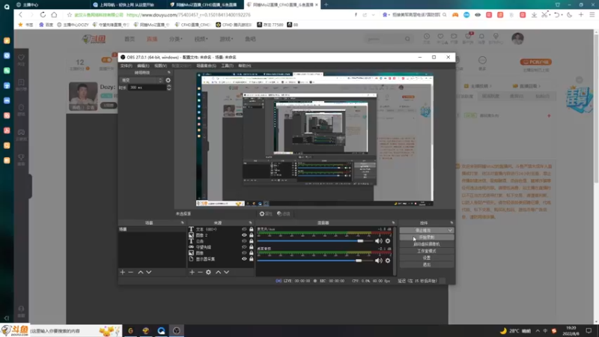This screenshot has height=337, width=599.
Task: Add a new scene with the plus icon
Action: 122,272
